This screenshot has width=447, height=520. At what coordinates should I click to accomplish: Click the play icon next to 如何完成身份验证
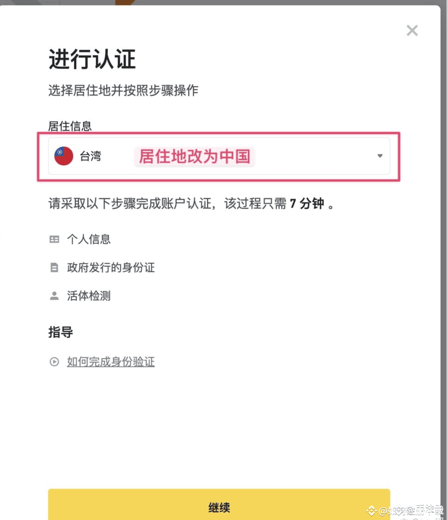pos(54,362)
